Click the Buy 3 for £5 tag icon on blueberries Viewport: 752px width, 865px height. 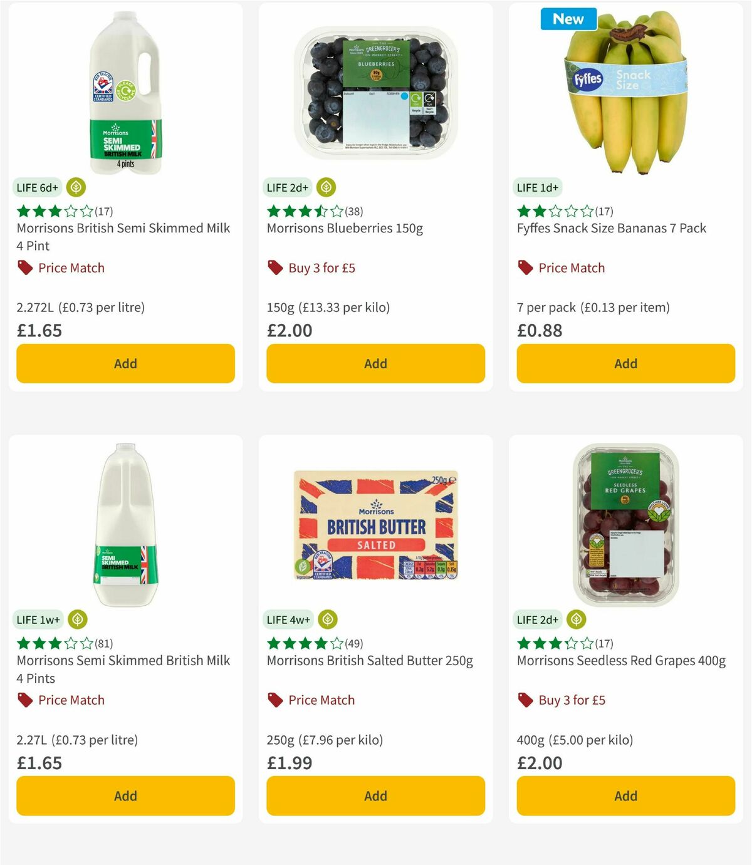274,267
